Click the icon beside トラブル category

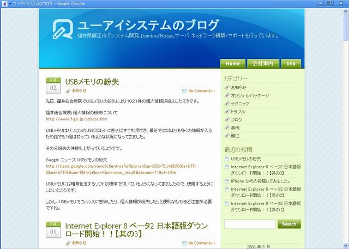pyautogui.click(x=227, y=111)
